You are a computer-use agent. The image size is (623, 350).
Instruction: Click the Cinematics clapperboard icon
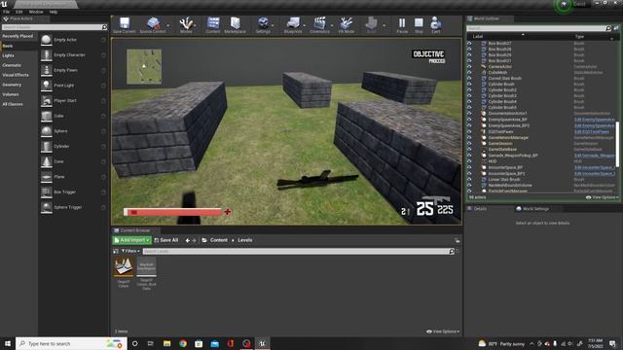tap(319, 23)
